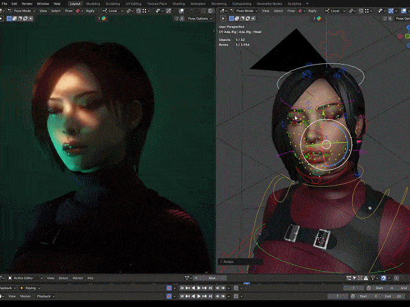Open the Pose Mode dropdown in left viewport

pyautogui.click(x=23, y=11)
